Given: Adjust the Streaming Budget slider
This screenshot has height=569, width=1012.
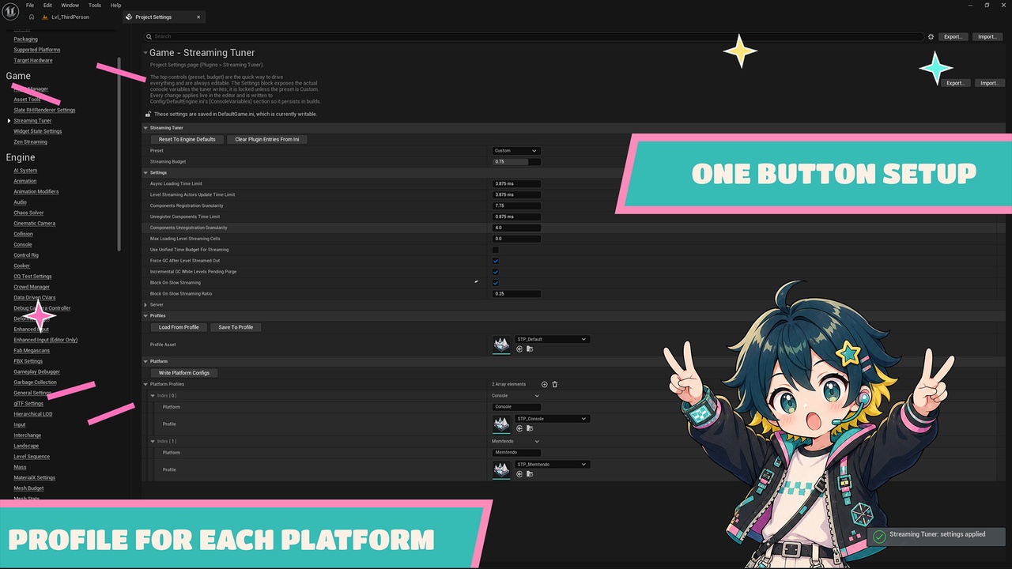Looking at the screenshot, I should click(x=516, y=161).
